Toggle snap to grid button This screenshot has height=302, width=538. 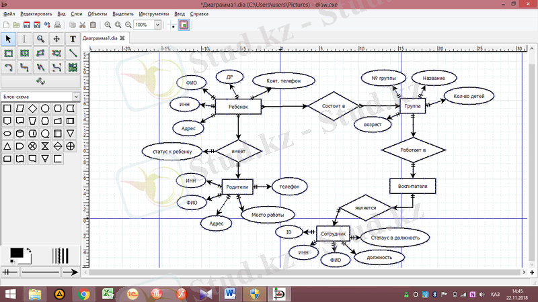pos(172,25)
